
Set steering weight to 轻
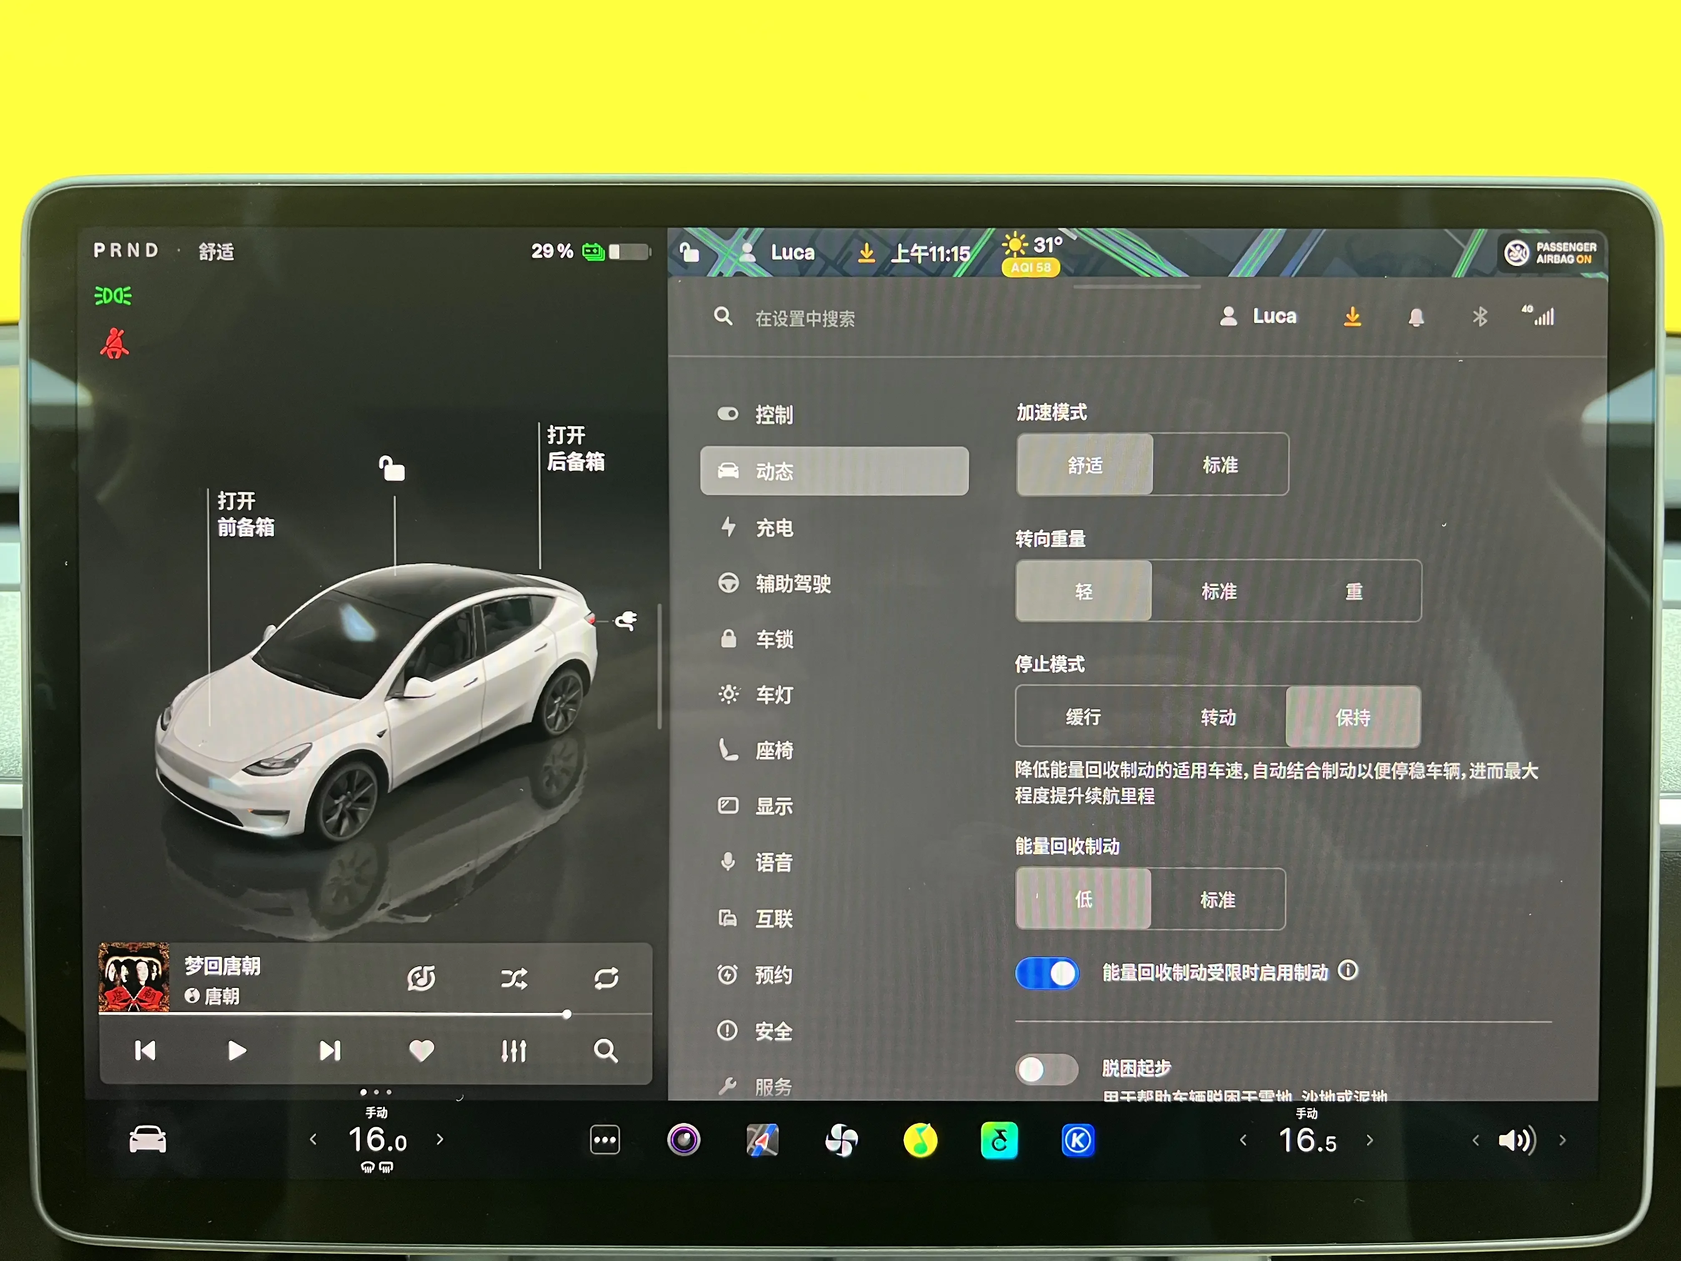(x=1084, y=591)
